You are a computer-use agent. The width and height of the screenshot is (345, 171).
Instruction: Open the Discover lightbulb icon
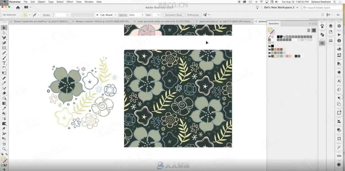(257, 7)
